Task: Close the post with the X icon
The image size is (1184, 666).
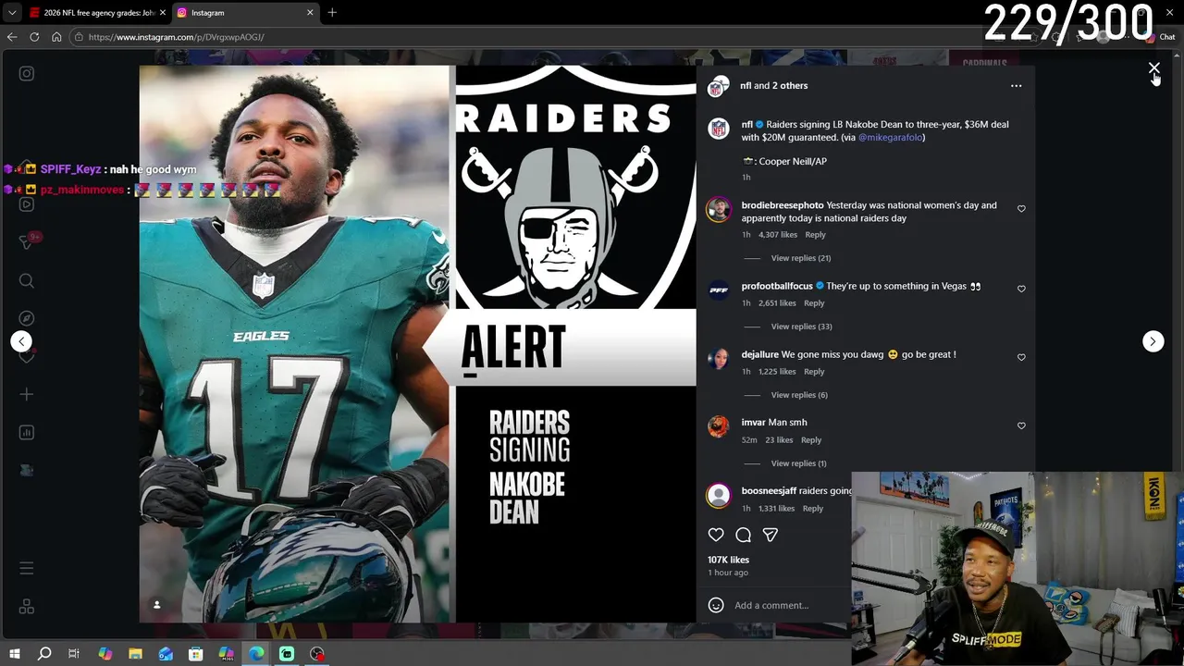Action: click(x=1153, y=68)
